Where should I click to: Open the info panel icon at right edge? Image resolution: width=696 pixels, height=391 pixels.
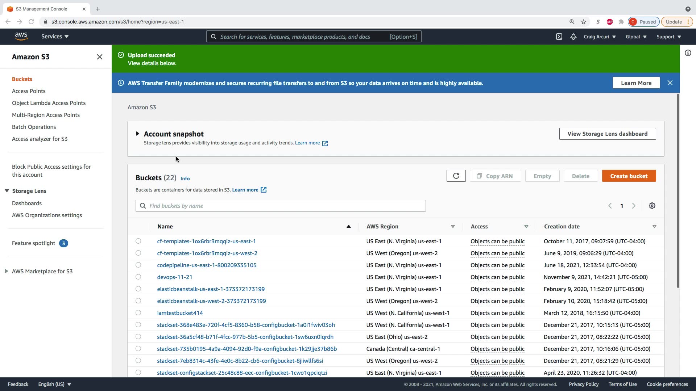tap(688, 53)
